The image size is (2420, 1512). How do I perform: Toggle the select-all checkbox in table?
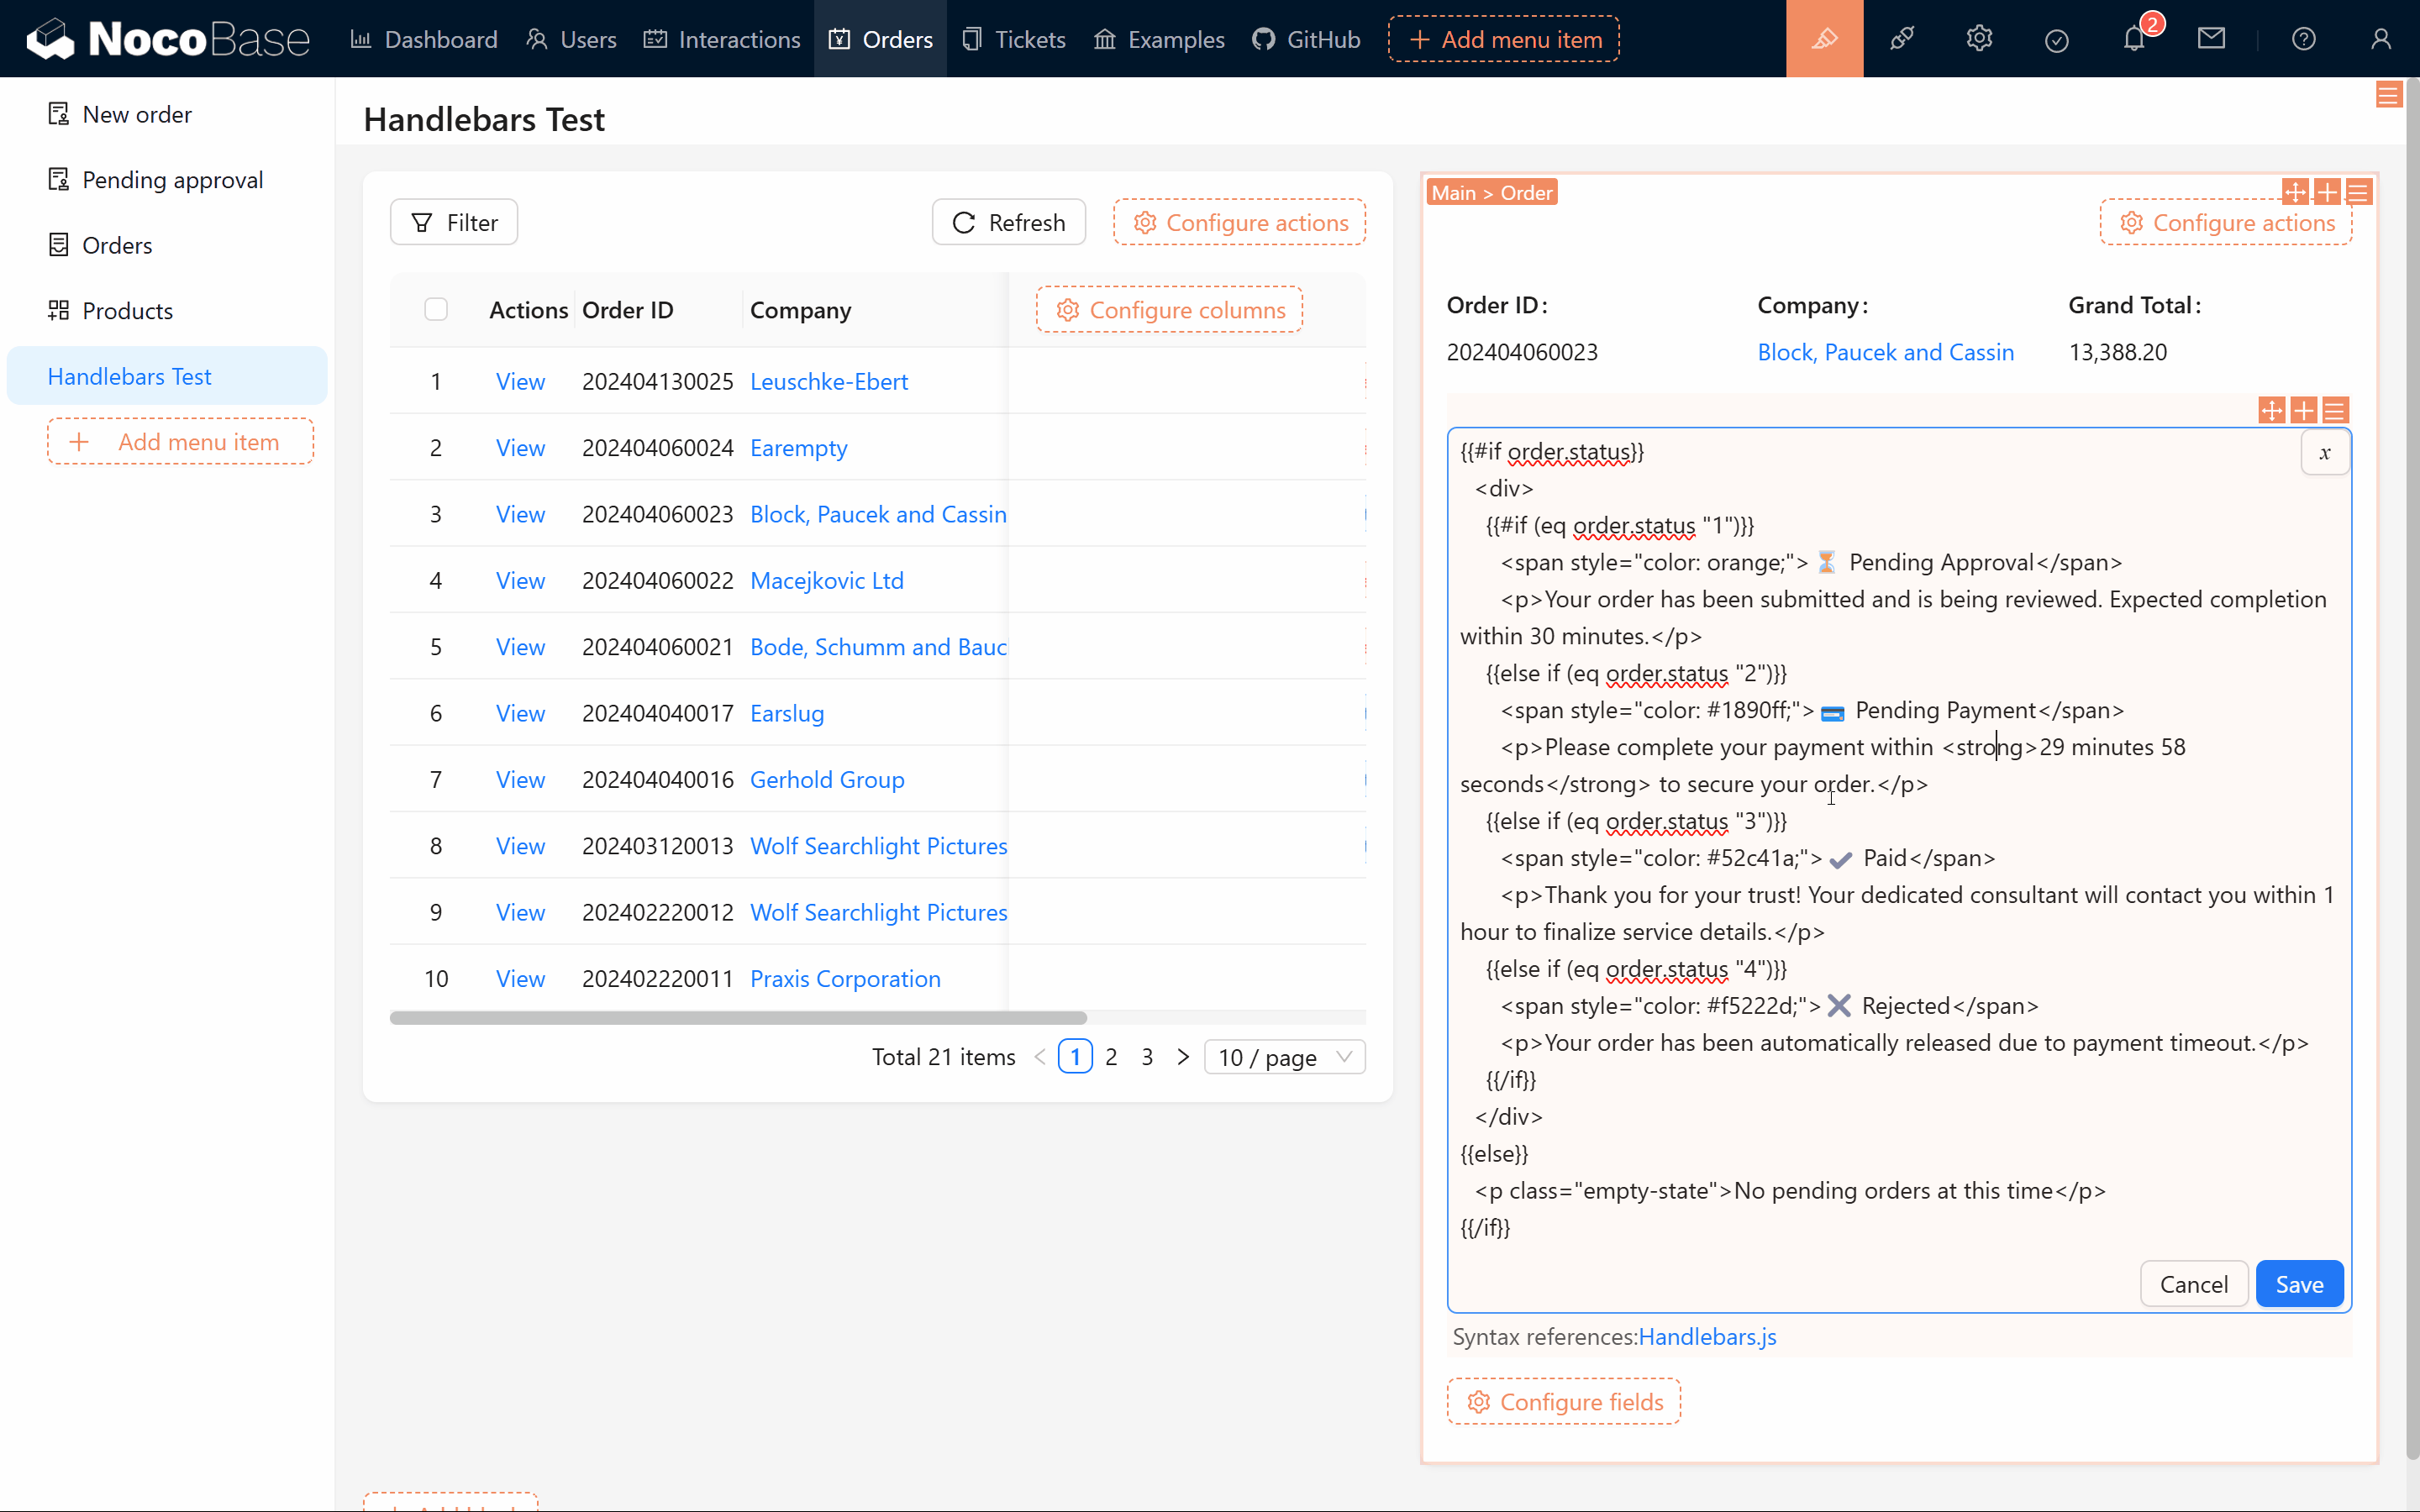pos(435,310)
